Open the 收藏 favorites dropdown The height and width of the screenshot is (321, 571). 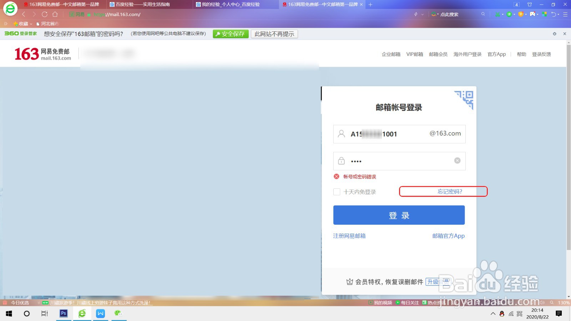coord(23,24)
